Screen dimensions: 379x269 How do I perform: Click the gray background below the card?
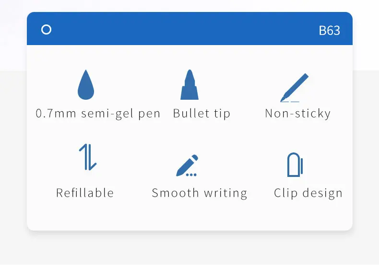tap(189, 250)
